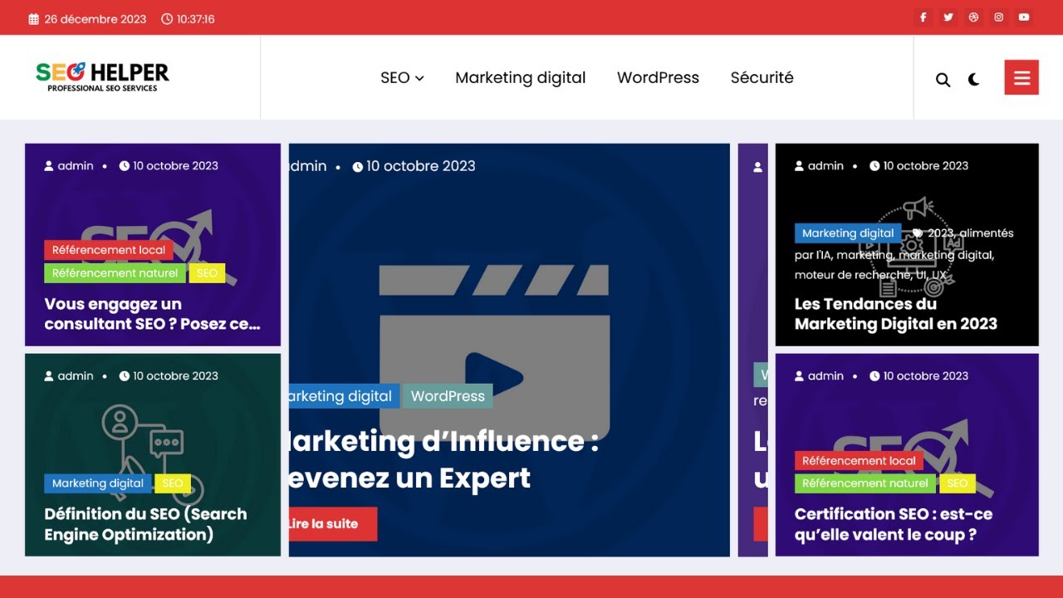Expand the SEO menu dropdown
The width and height of the screenshot is (1063, 598).
click(402, 77)
